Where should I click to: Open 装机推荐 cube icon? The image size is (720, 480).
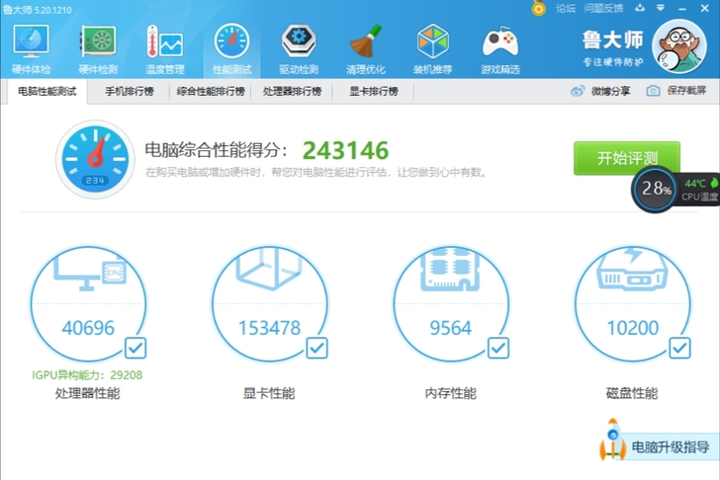[x=432, y=49]
